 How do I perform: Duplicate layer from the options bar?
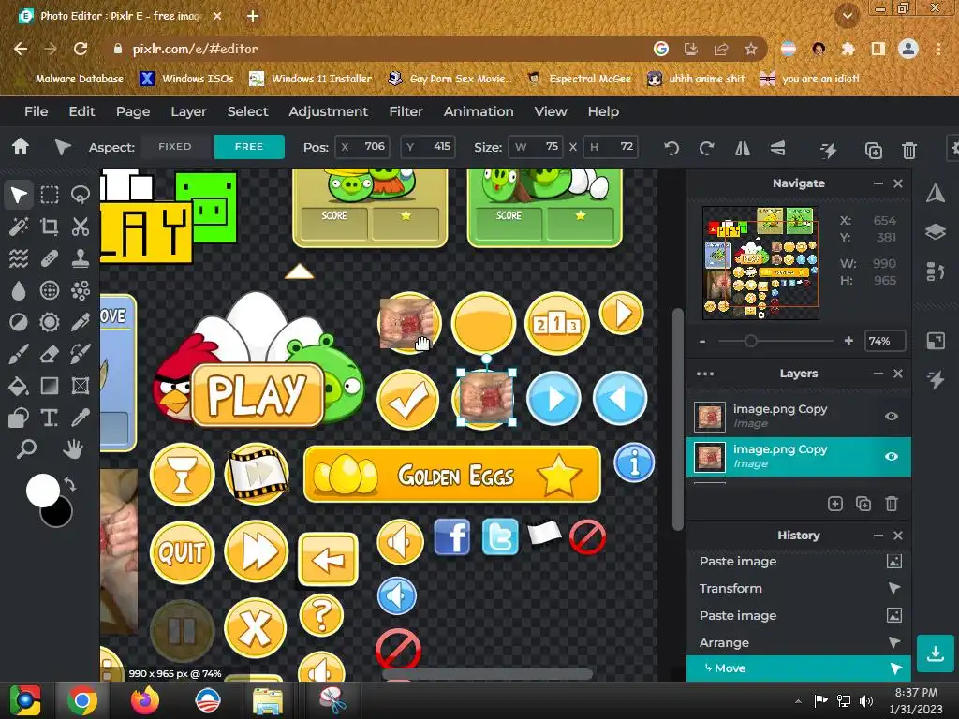874,150
